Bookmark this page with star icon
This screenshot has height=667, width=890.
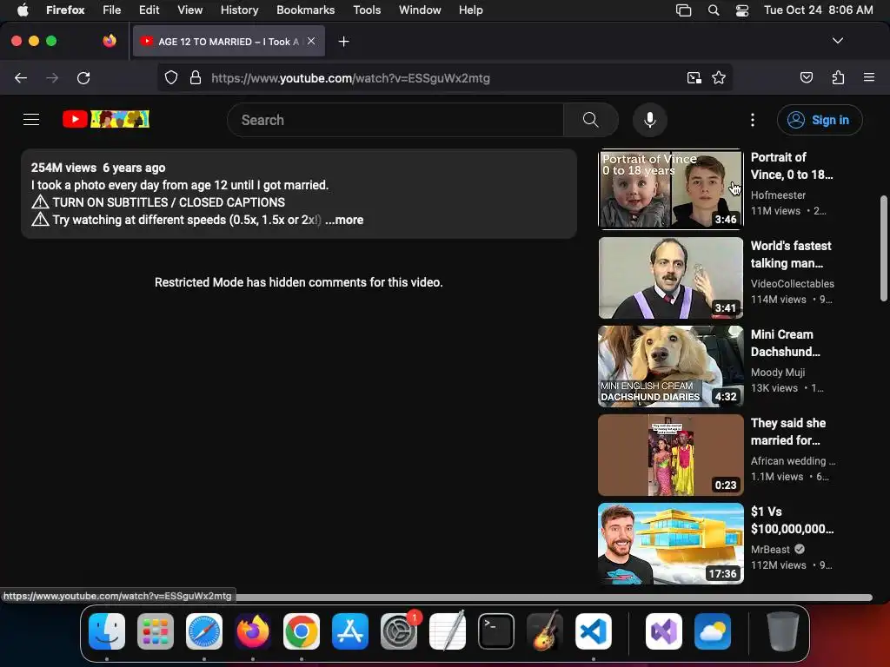(x=719, y=77)
